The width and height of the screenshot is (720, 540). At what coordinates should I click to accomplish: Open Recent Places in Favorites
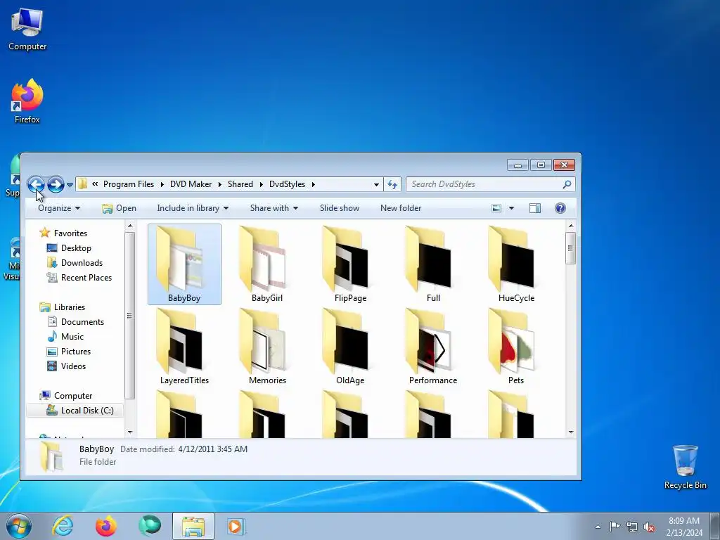[x=86, y=277]
